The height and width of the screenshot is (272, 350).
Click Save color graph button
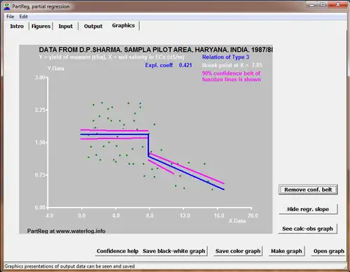(x=238, y=251)
